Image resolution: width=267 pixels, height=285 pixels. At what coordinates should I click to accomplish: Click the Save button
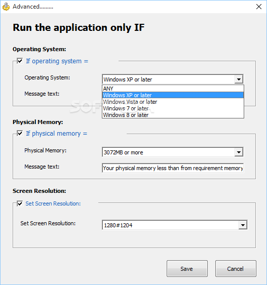tap(187, 269)
